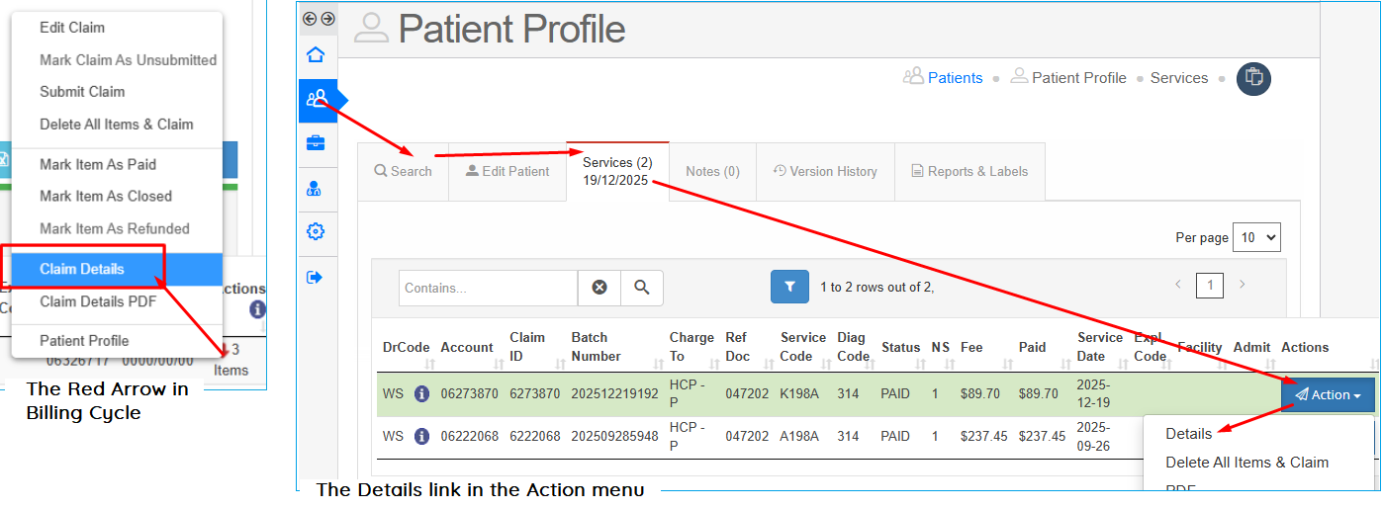Select the Services (2) tab
1383x509 pixels.
click(617, 171)
